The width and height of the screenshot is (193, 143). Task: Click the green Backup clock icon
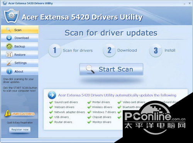point(9,46)
